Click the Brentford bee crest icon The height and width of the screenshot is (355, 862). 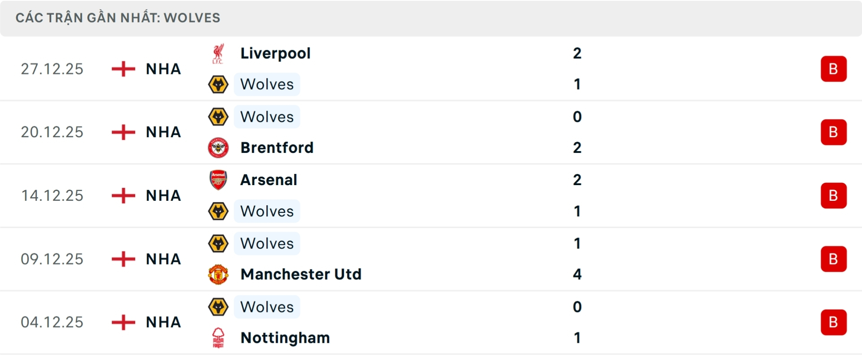(219, 147)
